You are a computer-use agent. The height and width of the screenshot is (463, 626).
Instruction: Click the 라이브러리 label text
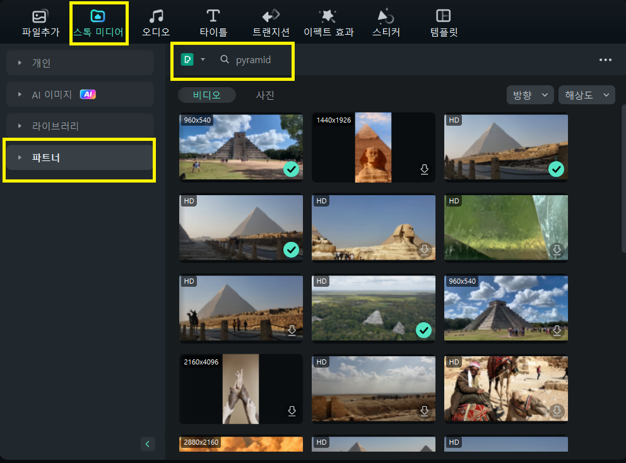pyautogui.click(x=55, y=126)
